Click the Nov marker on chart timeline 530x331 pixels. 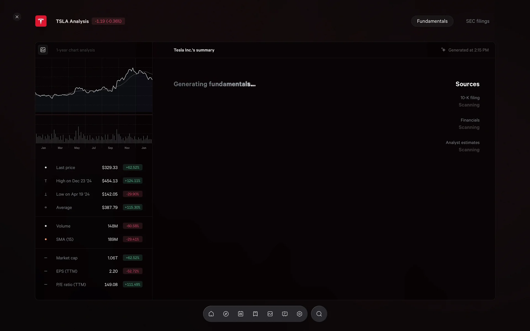point(127,148)
